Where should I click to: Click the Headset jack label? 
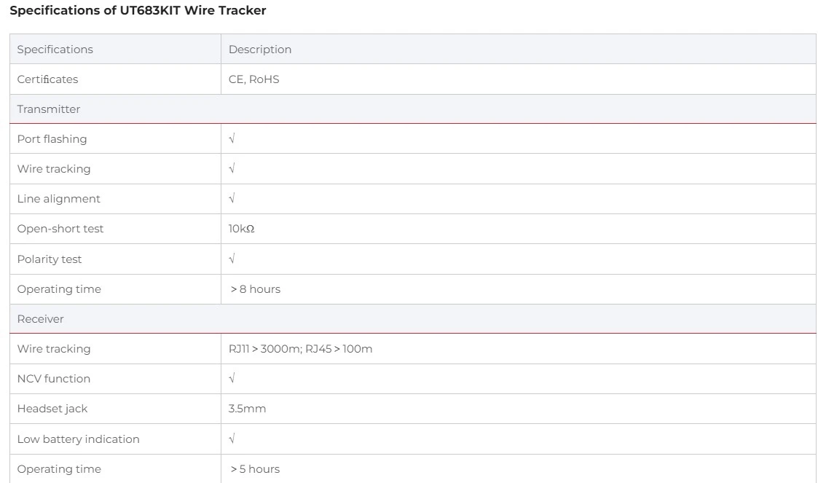click(52, 409)
